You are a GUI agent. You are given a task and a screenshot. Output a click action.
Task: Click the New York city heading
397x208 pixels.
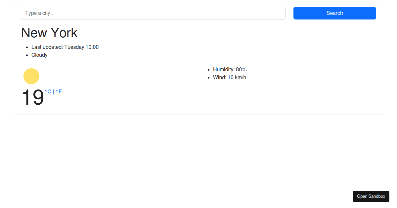[49, 33]
